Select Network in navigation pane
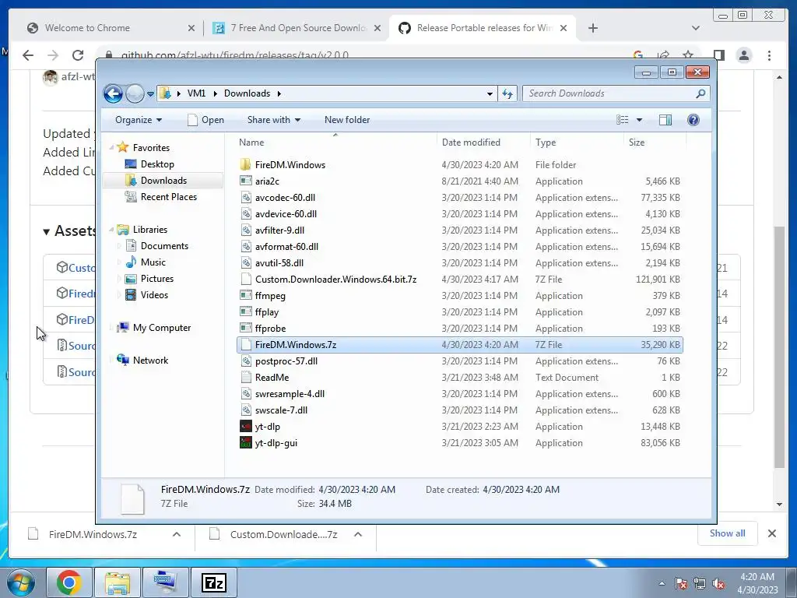This screenshot has height=598, width=797. (x=150, y=361)
